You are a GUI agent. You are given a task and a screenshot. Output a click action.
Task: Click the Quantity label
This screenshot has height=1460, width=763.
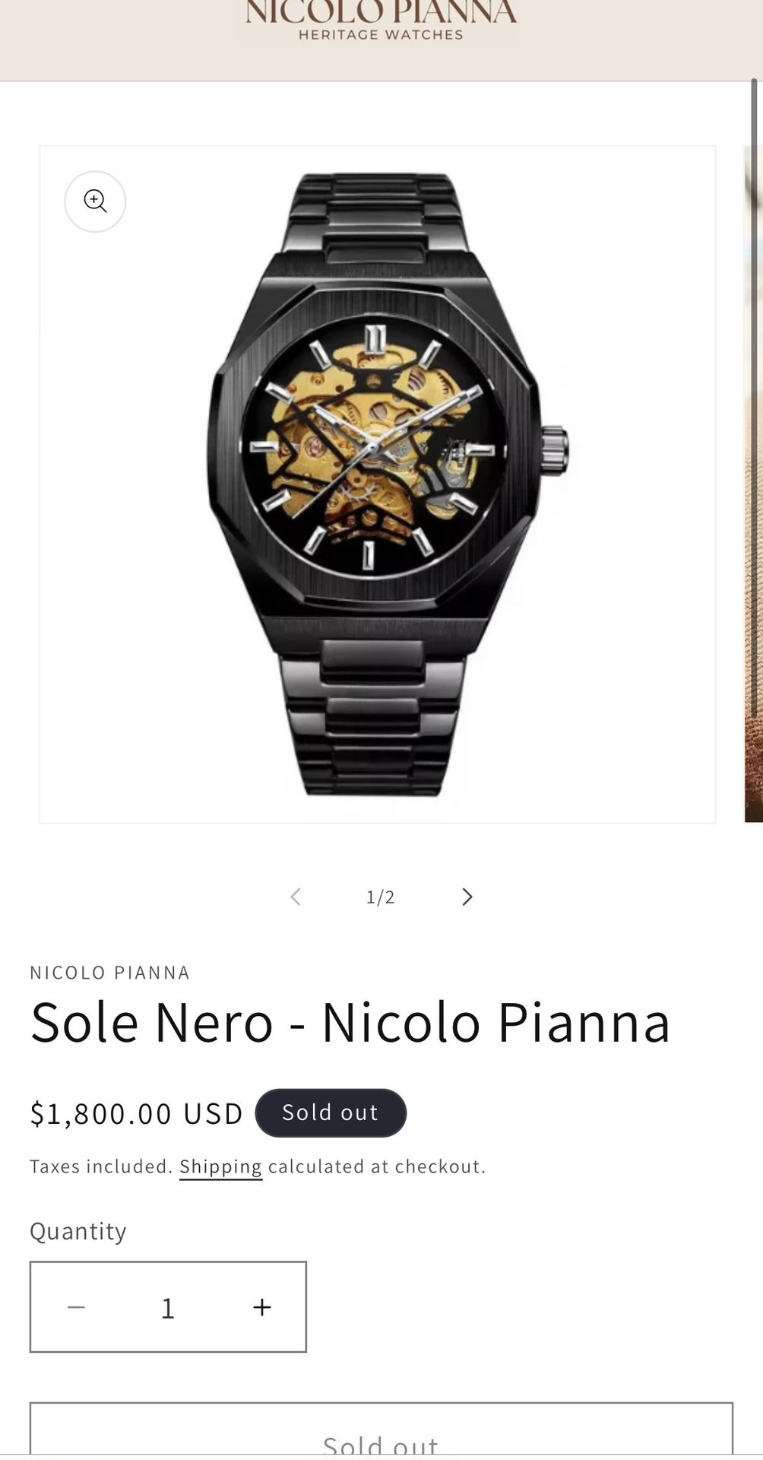[78, 1231]
